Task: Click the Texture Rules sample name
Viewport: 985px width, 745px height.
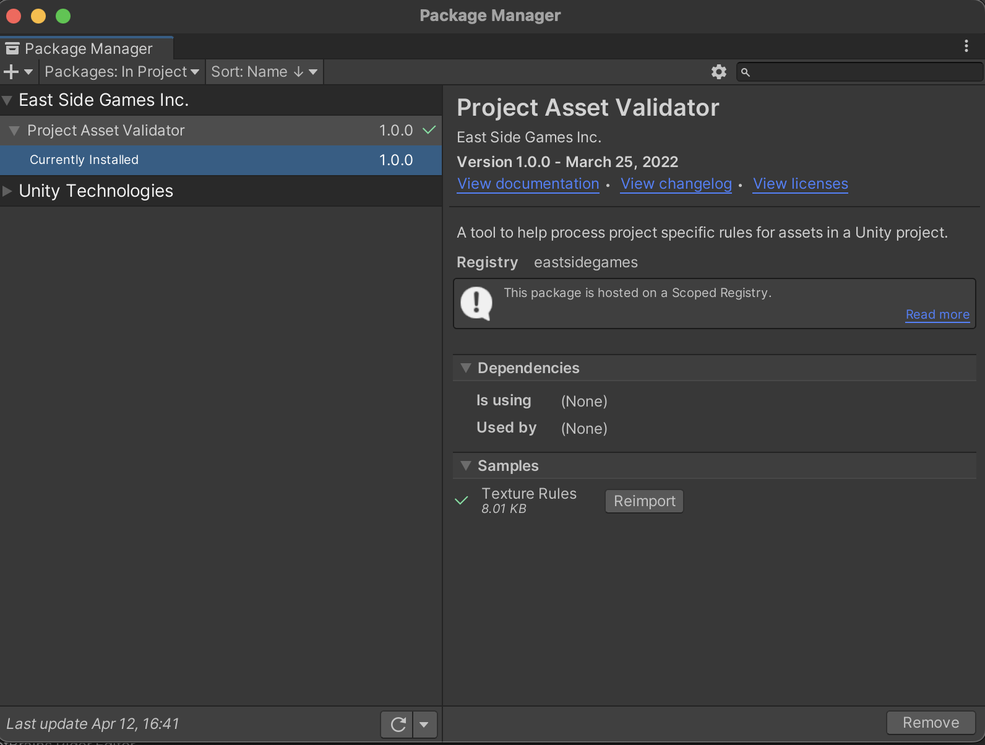Action: coord(529,494)
